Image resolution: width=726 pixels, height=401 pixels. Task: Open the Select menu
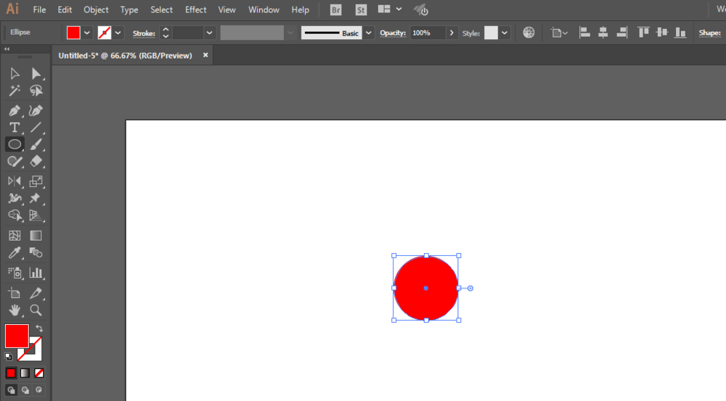click(161, 9)
